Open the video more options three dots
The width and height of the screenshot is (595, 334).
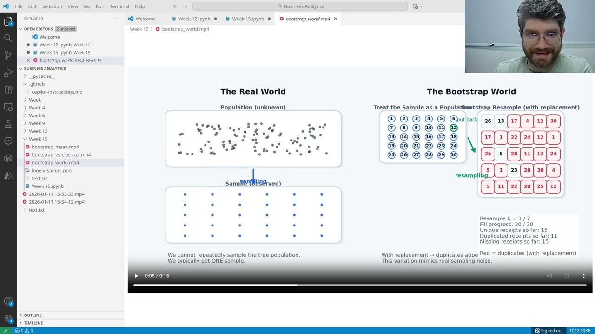tap(584, 276)
